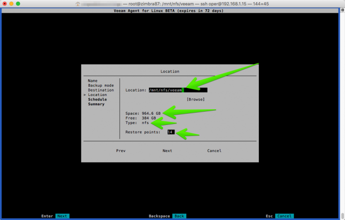Click the terminal split pane icon

pos(343,10)
